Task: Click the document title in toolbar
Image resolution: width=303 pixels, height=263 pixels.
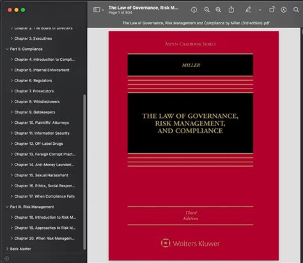Action: [x=144, y=8]
